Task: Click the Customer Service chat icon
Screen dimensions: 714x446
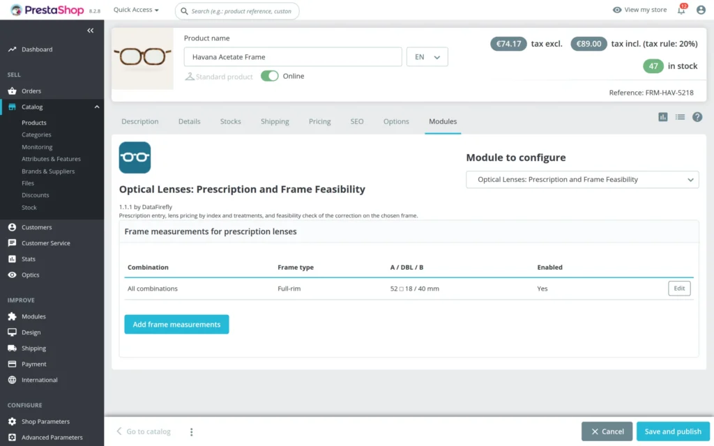Action: 13,243
